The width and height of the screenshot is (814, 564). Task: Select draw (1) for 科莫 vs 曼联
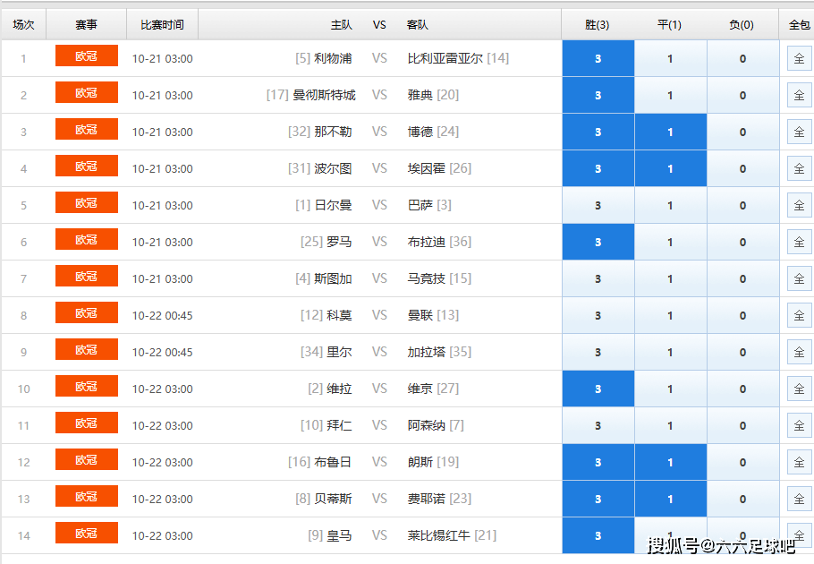[670, 316]
